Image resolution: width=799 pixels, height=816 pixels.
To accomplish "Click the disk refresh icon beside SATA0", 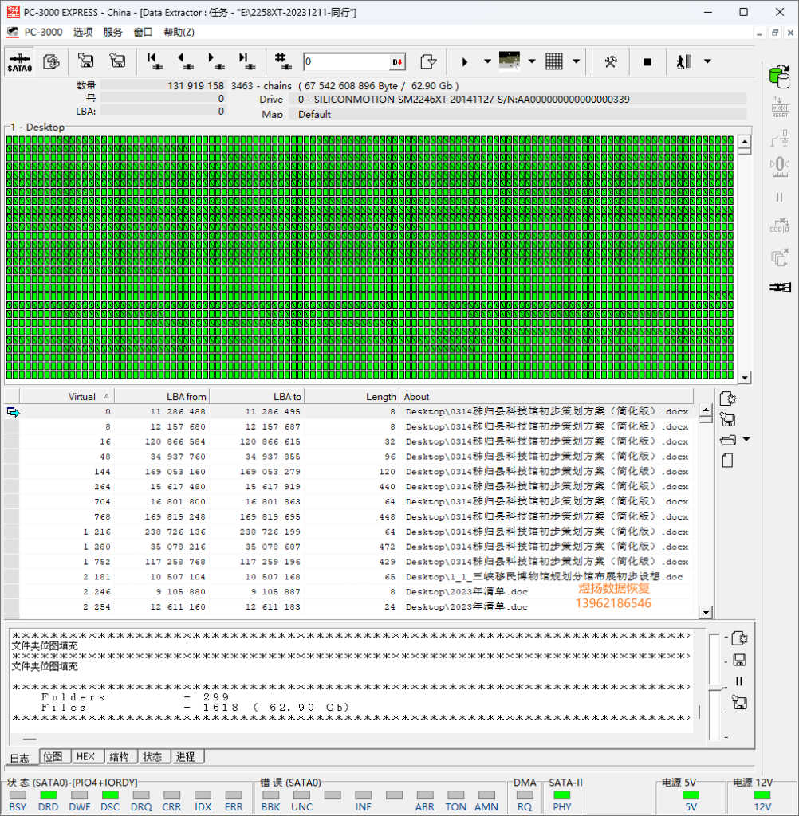I will [x=51, y=62].
